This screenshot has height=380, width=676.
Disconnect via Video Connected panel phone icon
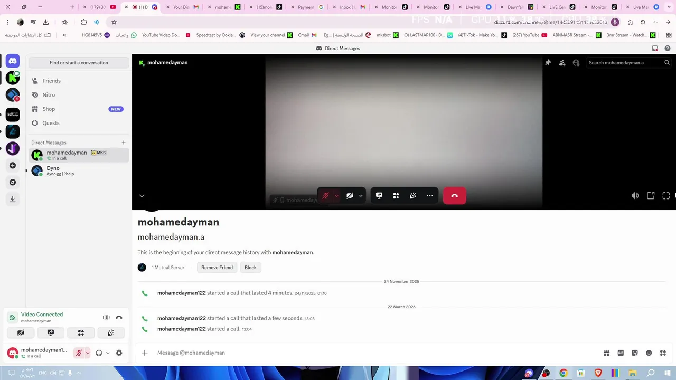pos(119,318)
